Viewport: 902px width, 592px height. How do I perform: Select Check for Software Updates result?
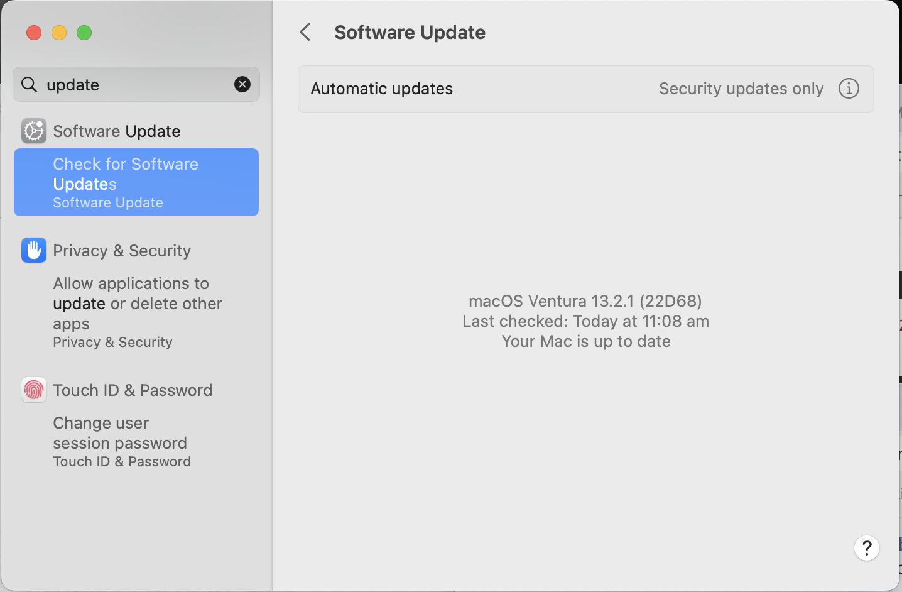136,182
